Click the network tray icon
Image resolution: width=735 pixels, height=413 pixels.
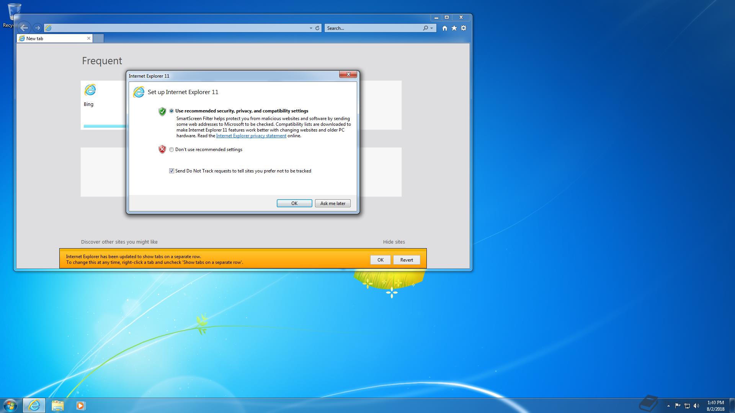[x=687, y=406]
